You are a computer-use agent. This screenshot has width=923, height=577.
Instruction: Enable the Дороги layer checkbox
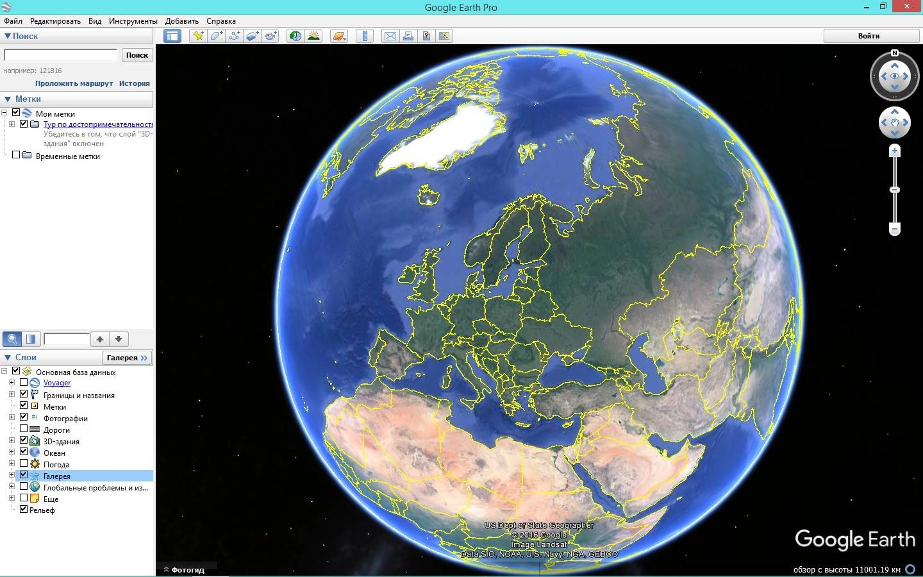point(24,428)
